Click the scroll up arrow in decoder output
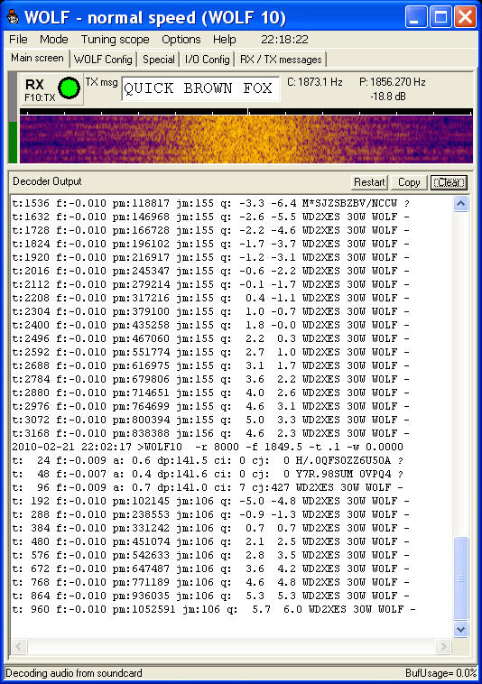Screen dimensions: 482x684 coord(461,203)
